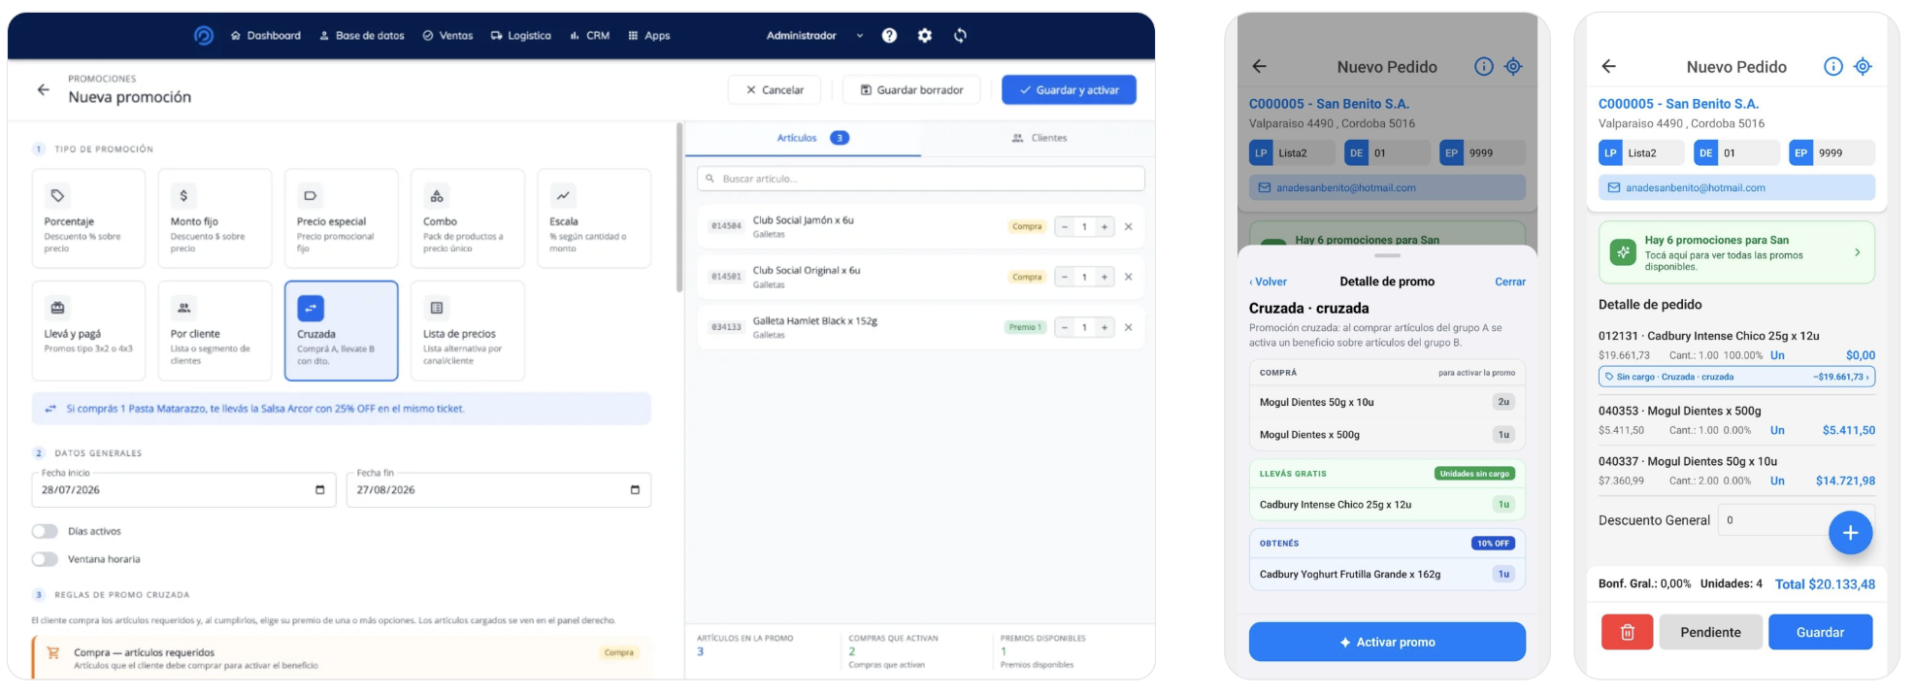Open calendar picker for Fecha inicio

point(319,489)
